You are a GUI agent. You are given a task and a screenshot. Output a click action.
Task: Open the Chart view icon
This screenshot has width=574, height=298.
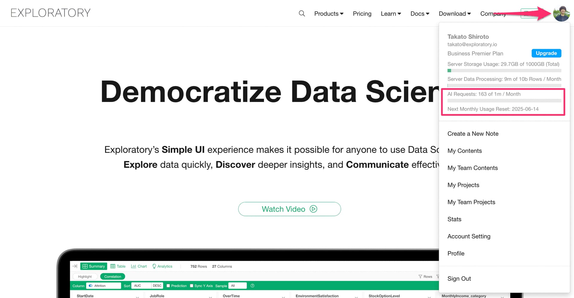(x=133, y=266)
